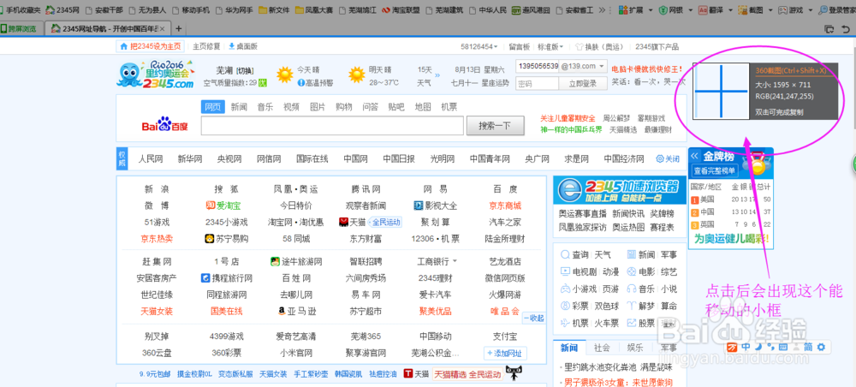Image resolution: width=856 pixels, height=387 pixels.
Task: Open the @139.com email domain dropdown
Action: tap(583, 66)
